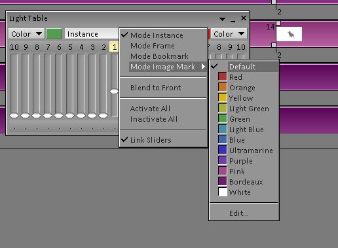Pick the Red image mark

pyautogui.click(x=244, y=77)
